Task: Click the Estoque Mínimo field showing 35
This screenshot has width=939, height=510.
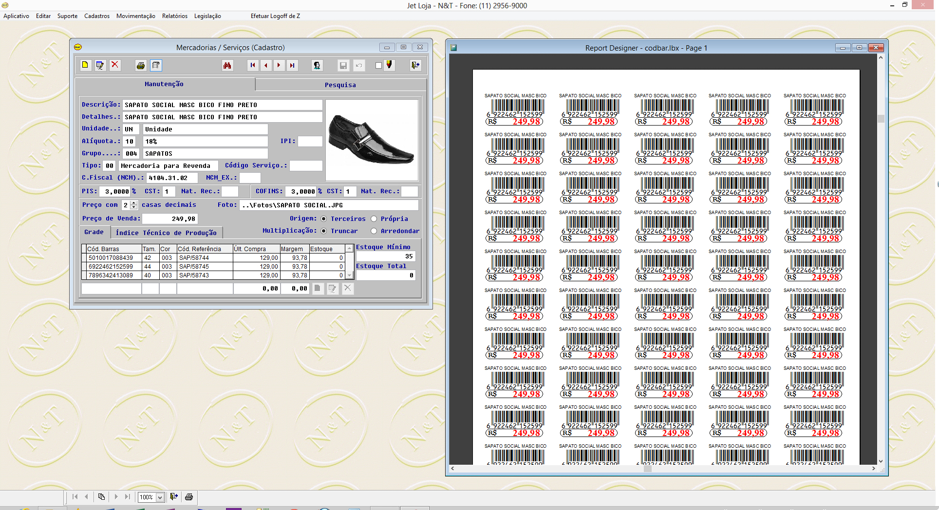Action: click(385, 256)
